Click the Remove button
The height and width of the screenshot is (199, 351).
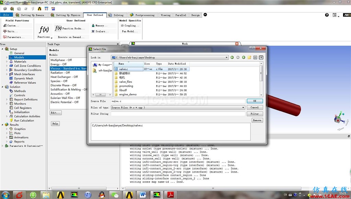coord(257,120)
